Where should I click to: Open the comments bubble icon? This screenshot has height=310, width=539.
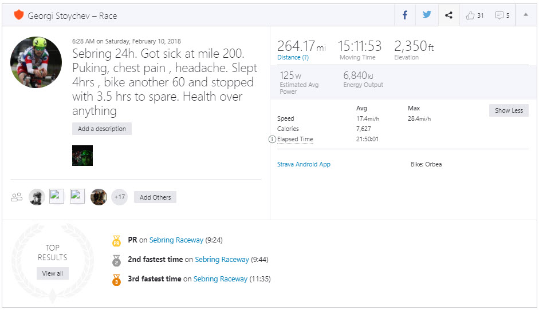(499, 15)
